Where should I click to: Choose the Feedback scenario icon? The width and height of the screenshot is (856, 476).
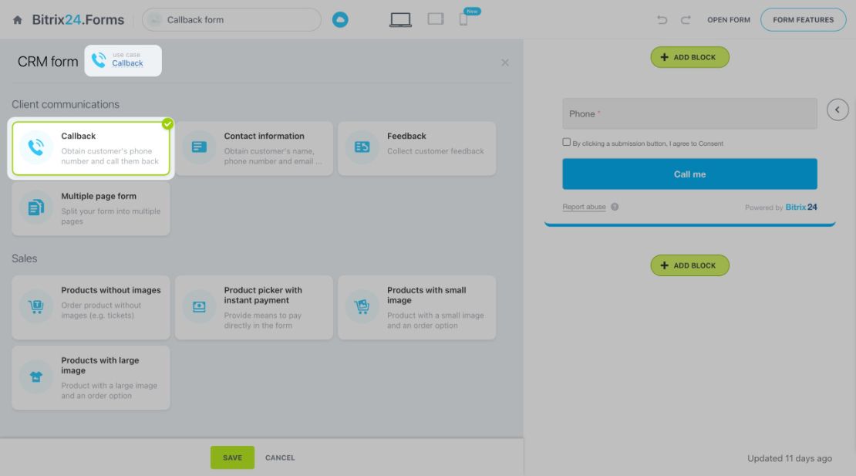point(362,147)
